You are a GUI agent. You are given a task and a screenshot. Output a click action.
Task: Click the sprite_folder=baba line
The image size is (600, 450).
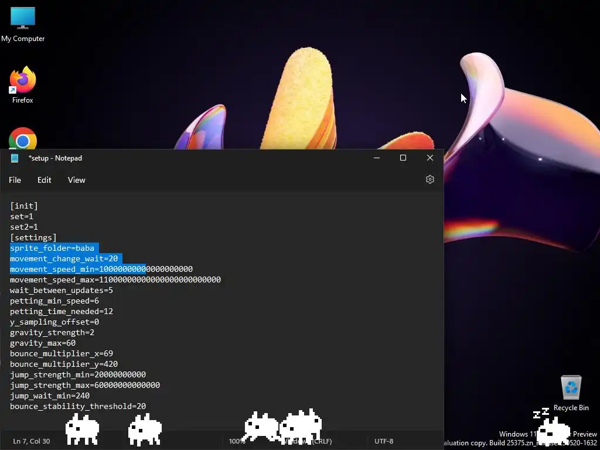[x=52, y=248]
